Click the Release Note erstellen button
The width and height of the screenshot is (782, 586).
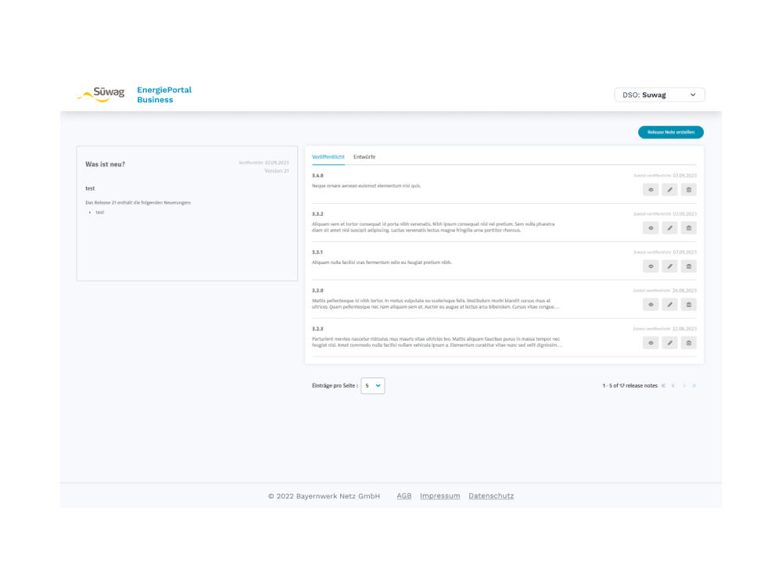tap(670, 133)
